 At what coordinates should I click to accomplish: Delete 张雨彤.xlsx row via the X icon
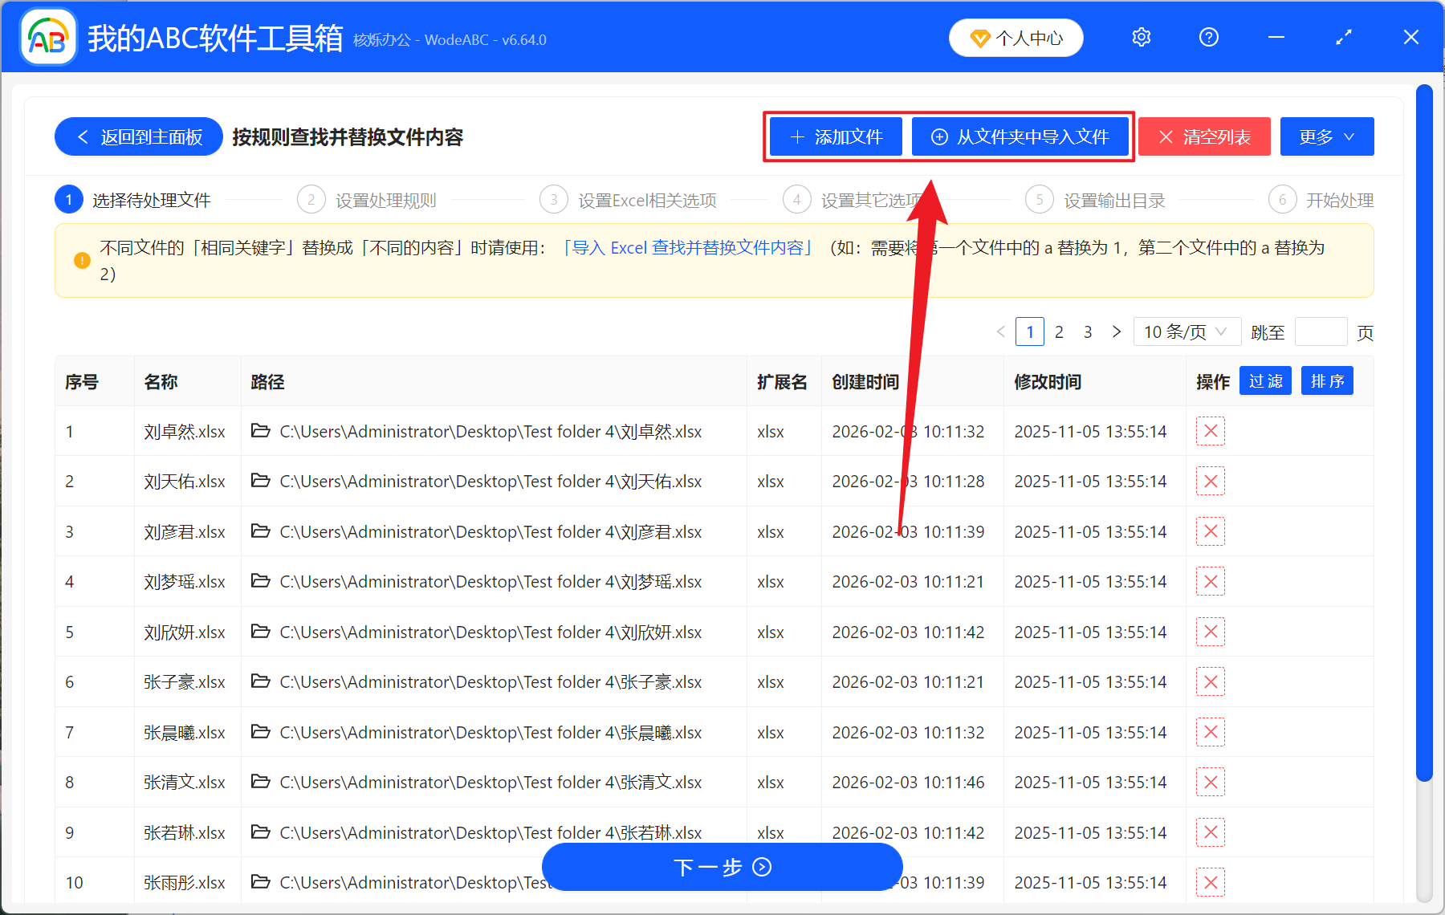click(x=1210, y=882)
